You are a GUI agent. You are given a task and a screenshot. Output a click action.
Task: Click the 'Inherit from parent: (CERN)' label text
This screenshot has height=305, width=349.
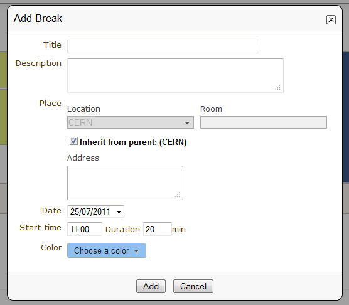click(133, 142)
